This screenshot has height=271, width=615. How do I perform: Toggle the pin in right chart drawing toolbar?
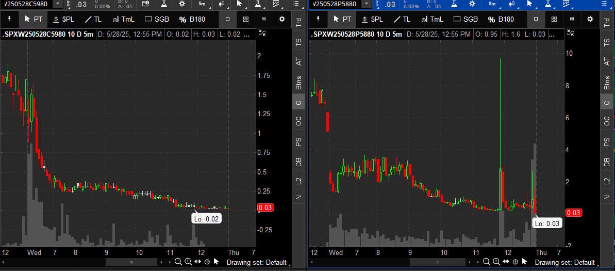click(x=318, y=19)
